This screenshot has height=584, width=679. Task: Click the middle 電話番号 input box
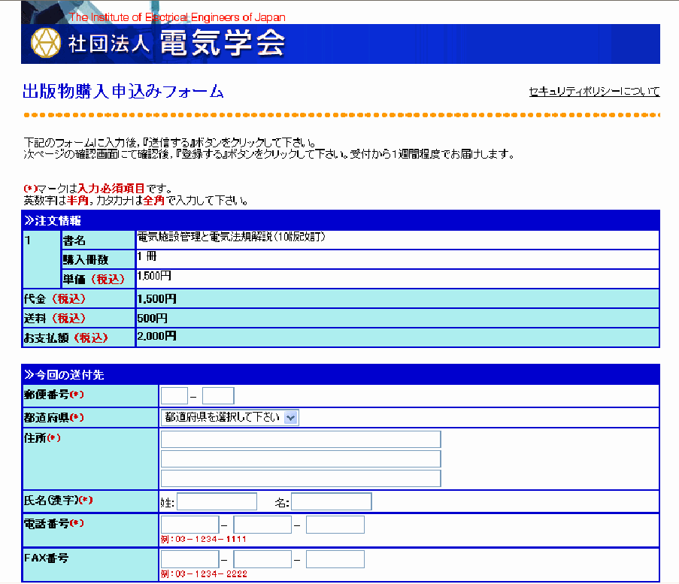(262, 525)
